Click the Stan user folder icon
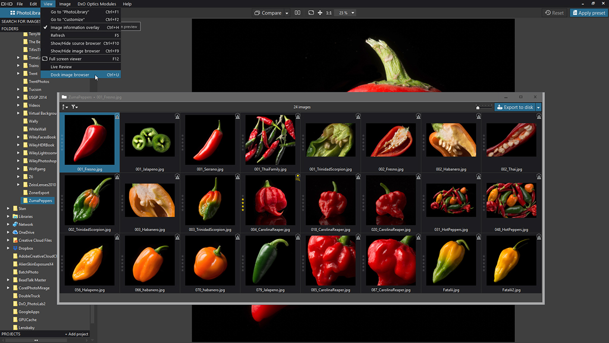Image resolution: width=609 pixels, height=343 pixels. (15, 208)
